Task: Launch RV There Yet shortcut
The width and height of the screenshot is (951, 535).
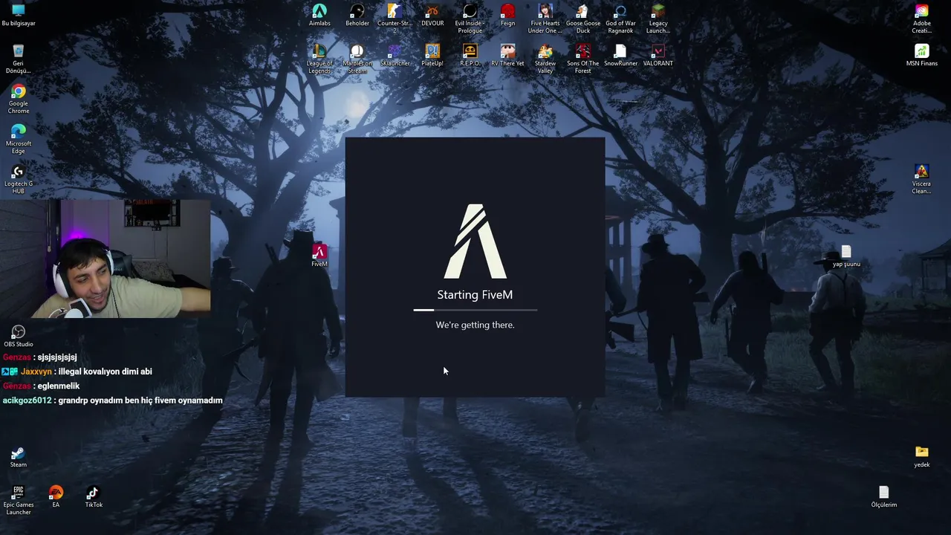Action: click(x=507, y=55)
